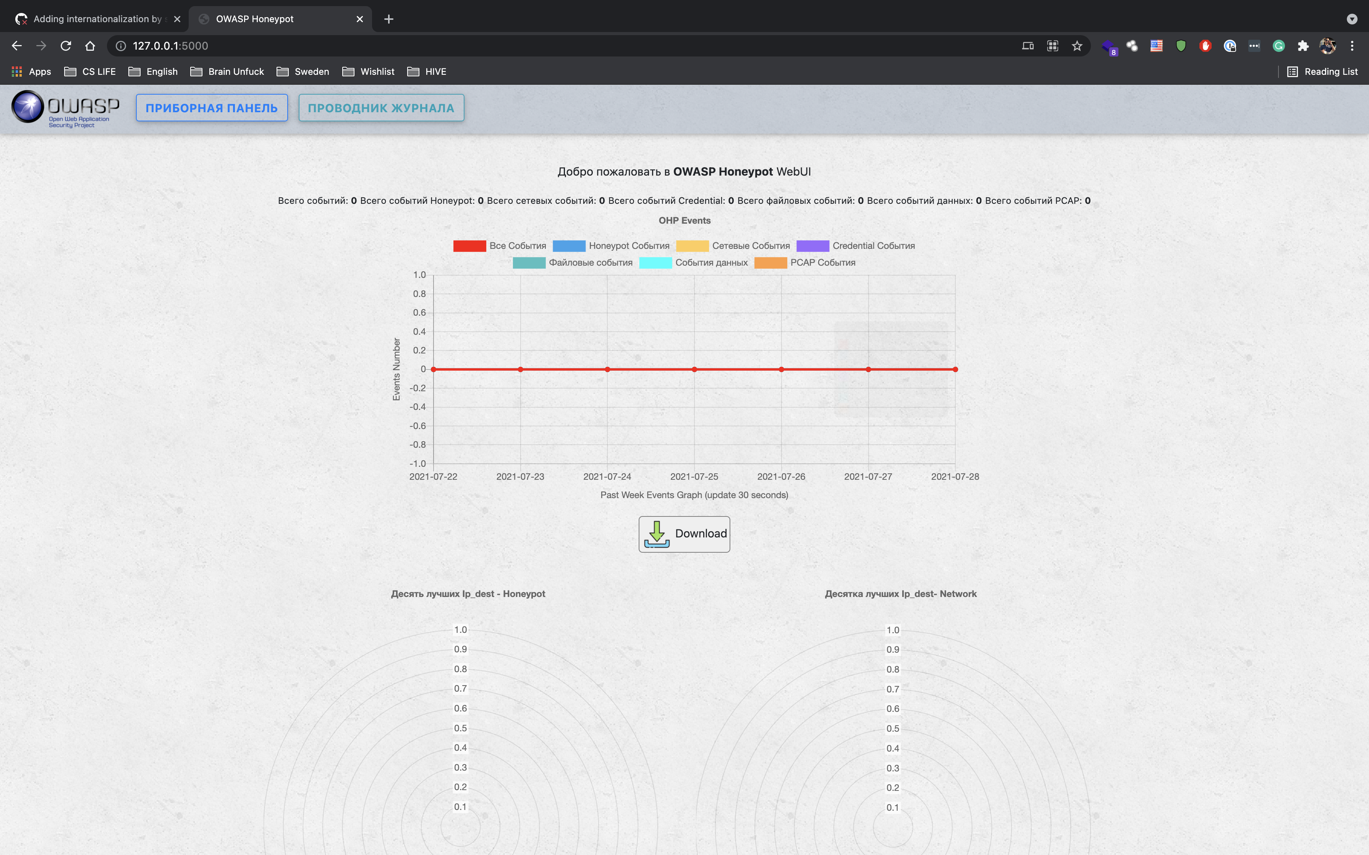The height and width of the screenshot is (855, 1369).
Task: Open the Extensions puzzle piece menu
Action: pyautogui.click(x=1303, y=46)
